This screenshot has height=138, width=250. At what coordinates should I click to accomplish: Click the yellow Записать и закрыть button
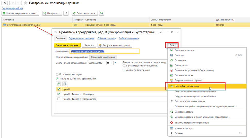[x=67, y=45]
